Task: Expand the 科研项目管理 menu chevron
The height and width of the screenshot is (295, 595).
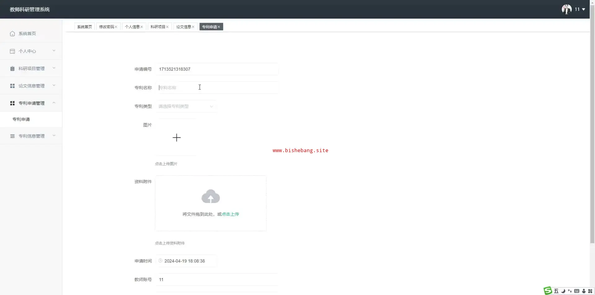Action: 54,68
